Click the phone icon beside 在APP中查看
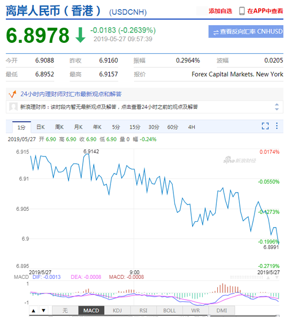288x317 pixels. (x=241, y=11)
